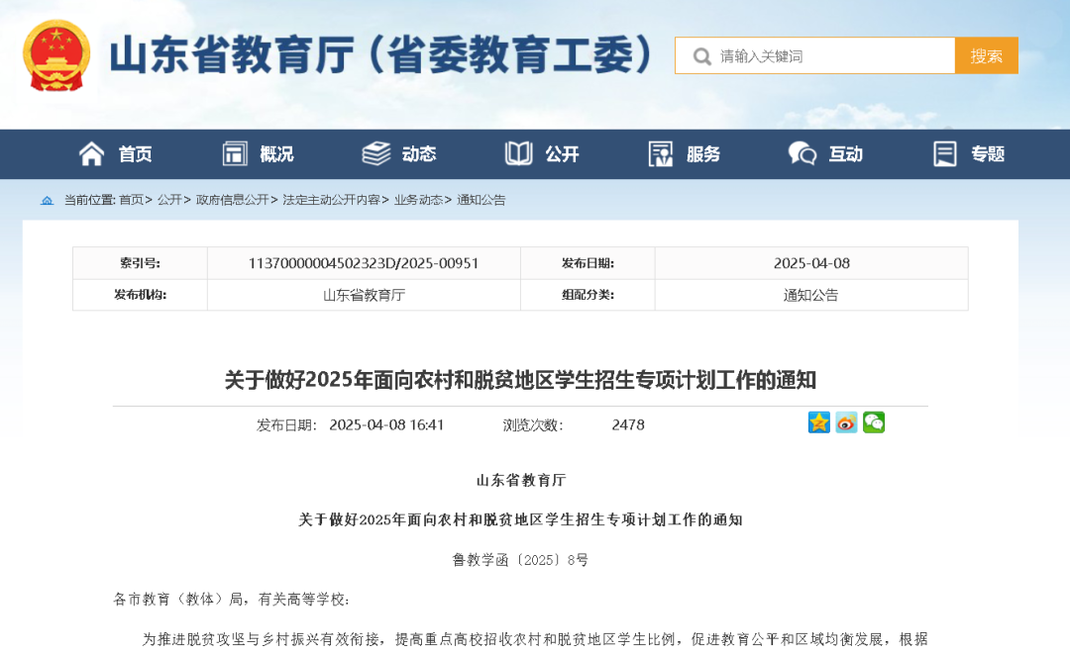Go to 首页 in the breadcrumb

(131, 200)
